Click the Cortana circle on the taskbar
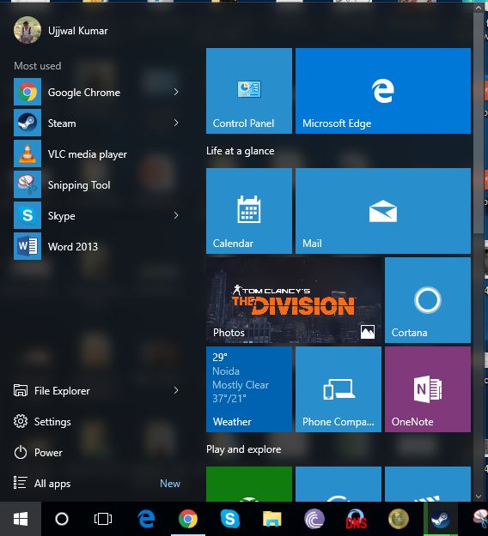Image resolution: width=488 pixels, height=536 pixels. coord(62,519)
